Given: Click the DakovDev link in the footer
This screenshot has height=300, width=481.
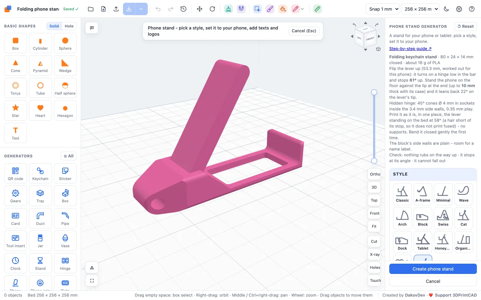Looking at the screenshot, I should tap(415, 295).
